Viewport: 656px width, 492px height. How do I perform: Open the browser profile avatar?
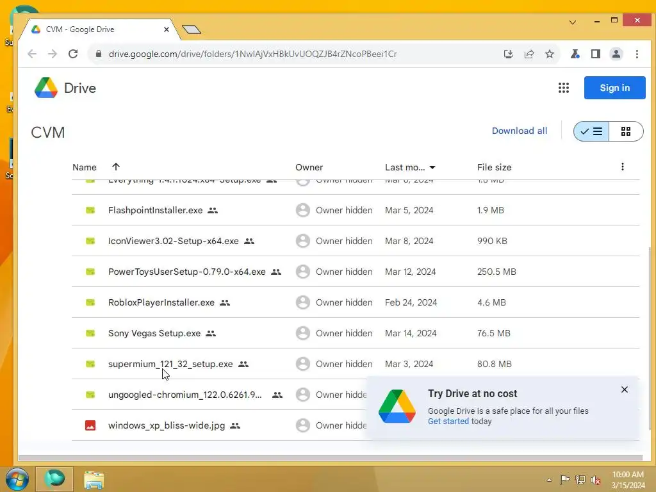tap(616, 54)
